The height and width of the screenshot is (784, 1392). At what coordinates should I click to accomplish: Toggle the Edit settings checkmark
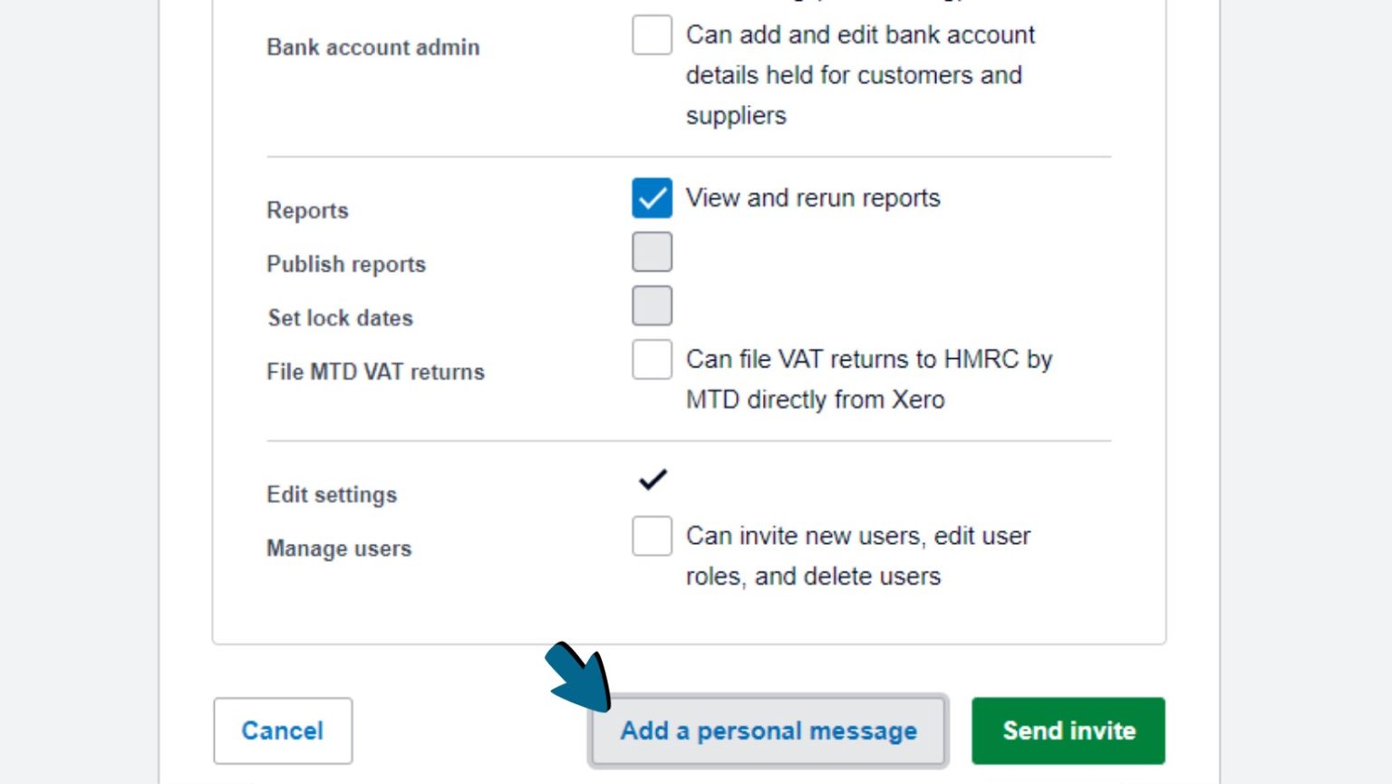coord(652,479)
